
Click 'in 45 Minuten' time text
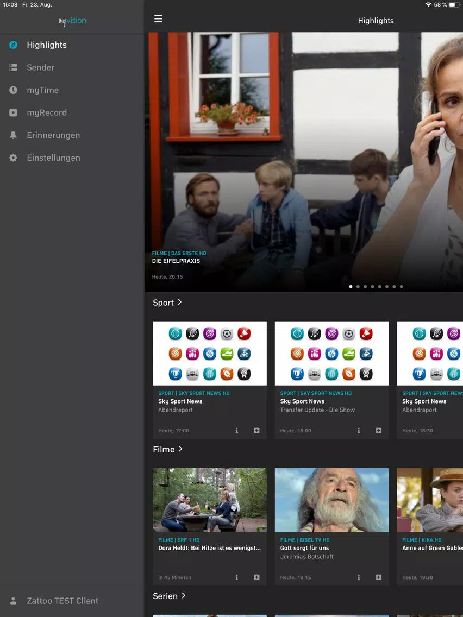point(174,577)
